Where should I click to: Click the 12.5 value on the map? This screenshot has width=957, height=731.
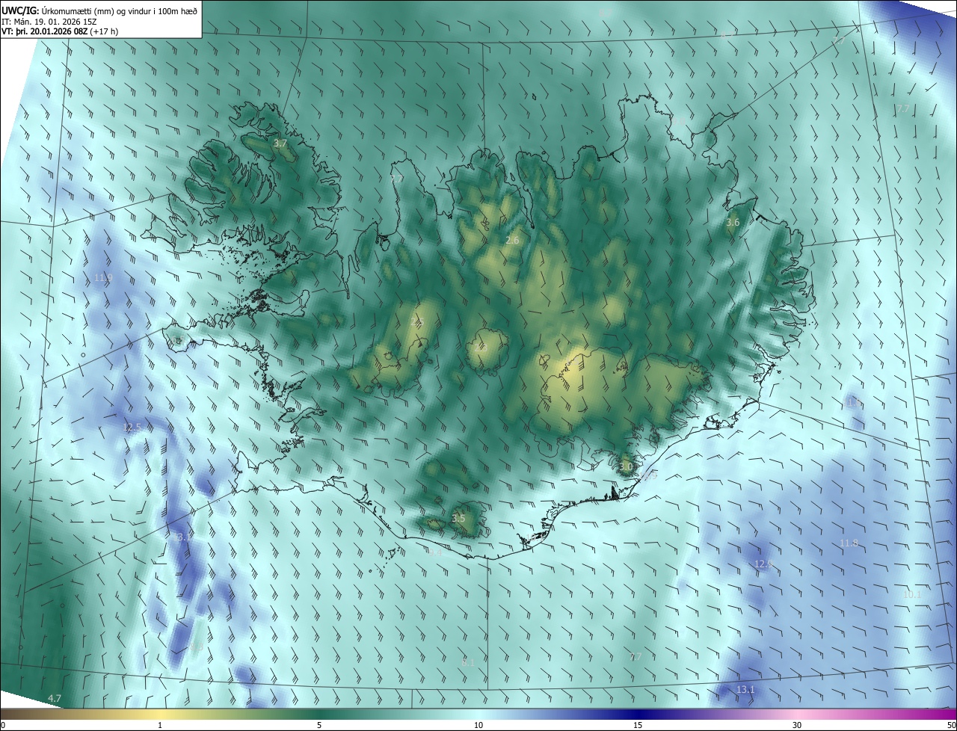(132, 428)
